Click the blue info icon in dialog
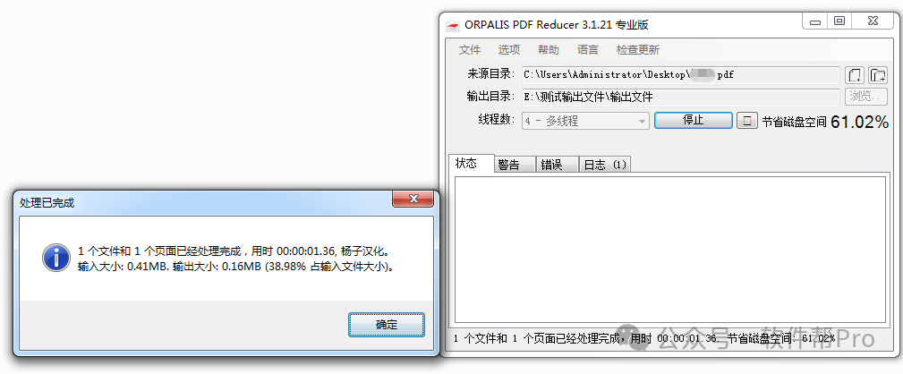The height and width of the screenshot is (374, 903). [56, 257]
